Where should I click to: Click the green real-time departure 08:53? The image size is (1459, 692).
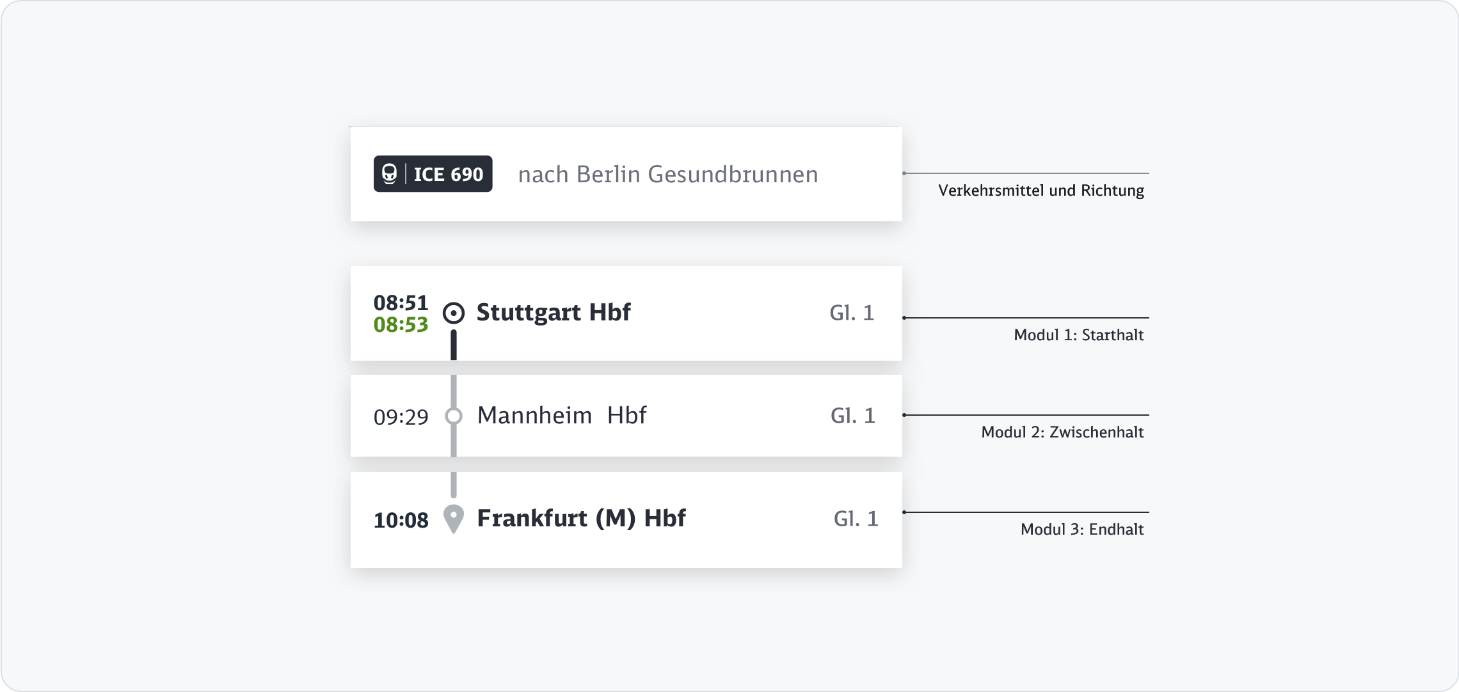[x=401, y=325]
